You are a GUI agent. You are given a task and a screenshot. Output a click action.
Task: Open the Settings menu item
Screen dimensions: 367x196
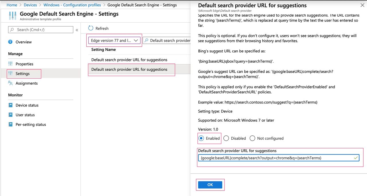(x=22, y=74)
